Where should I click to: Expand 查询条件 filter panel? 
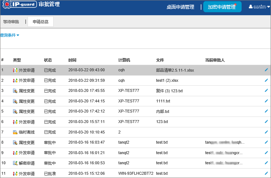tap(9, 35)
